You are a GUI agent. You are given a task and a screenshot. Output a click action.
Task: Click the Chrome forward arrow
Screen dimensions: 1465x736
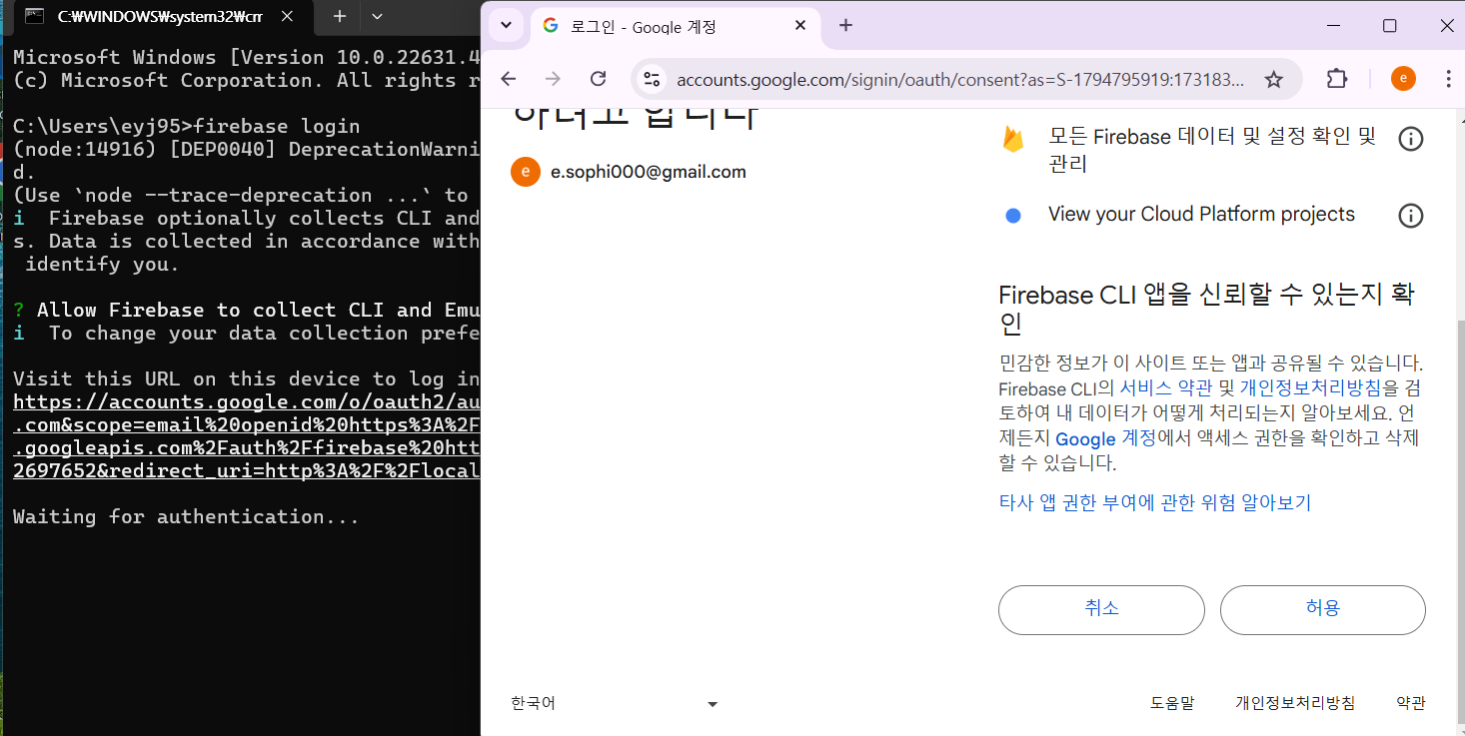pos(553,79)
